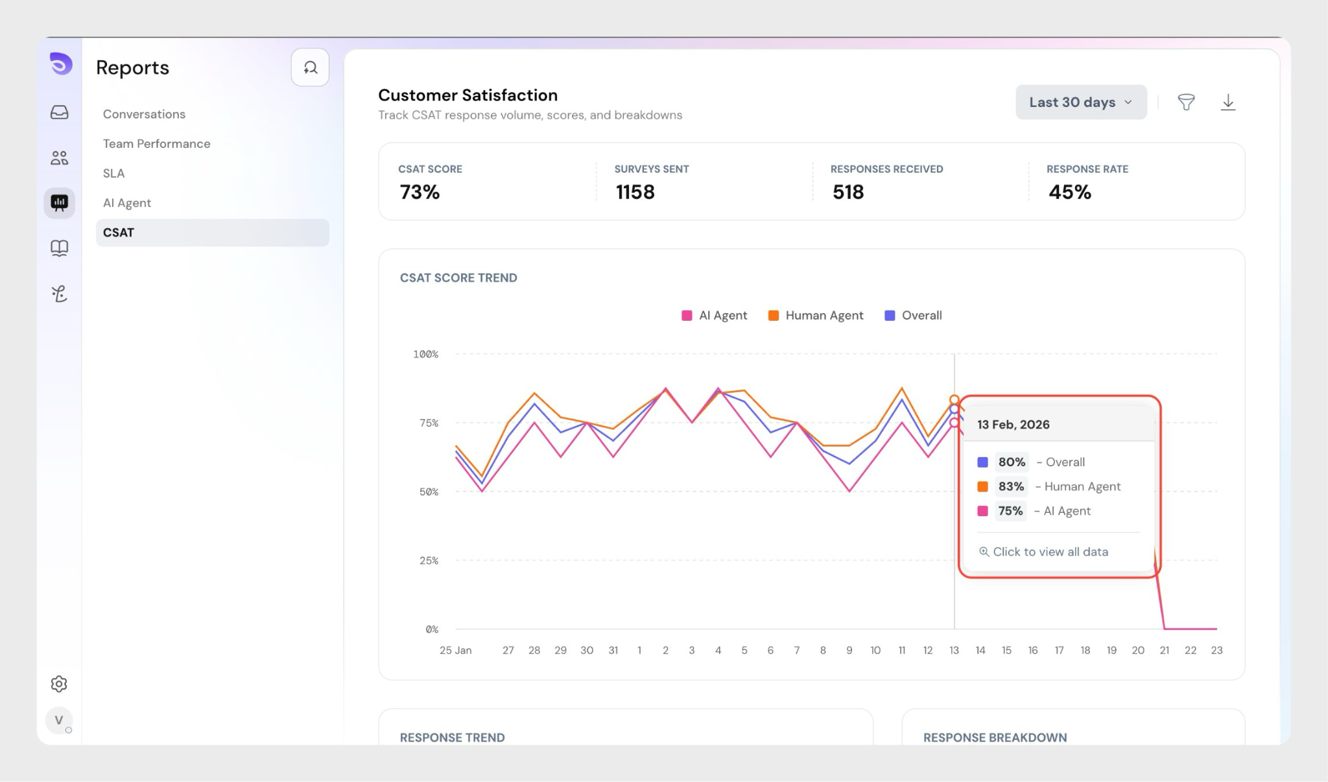Click the automation sprout icon
1328x782 pixels.
tap(59, 294)
